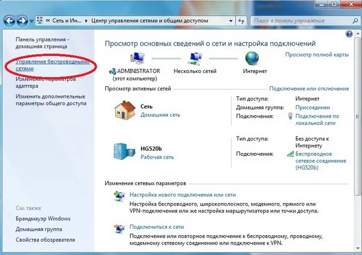Click the «Изменение сетевых параметров» heading
This screenshot has width=362, height=255.
pos(145,183)
